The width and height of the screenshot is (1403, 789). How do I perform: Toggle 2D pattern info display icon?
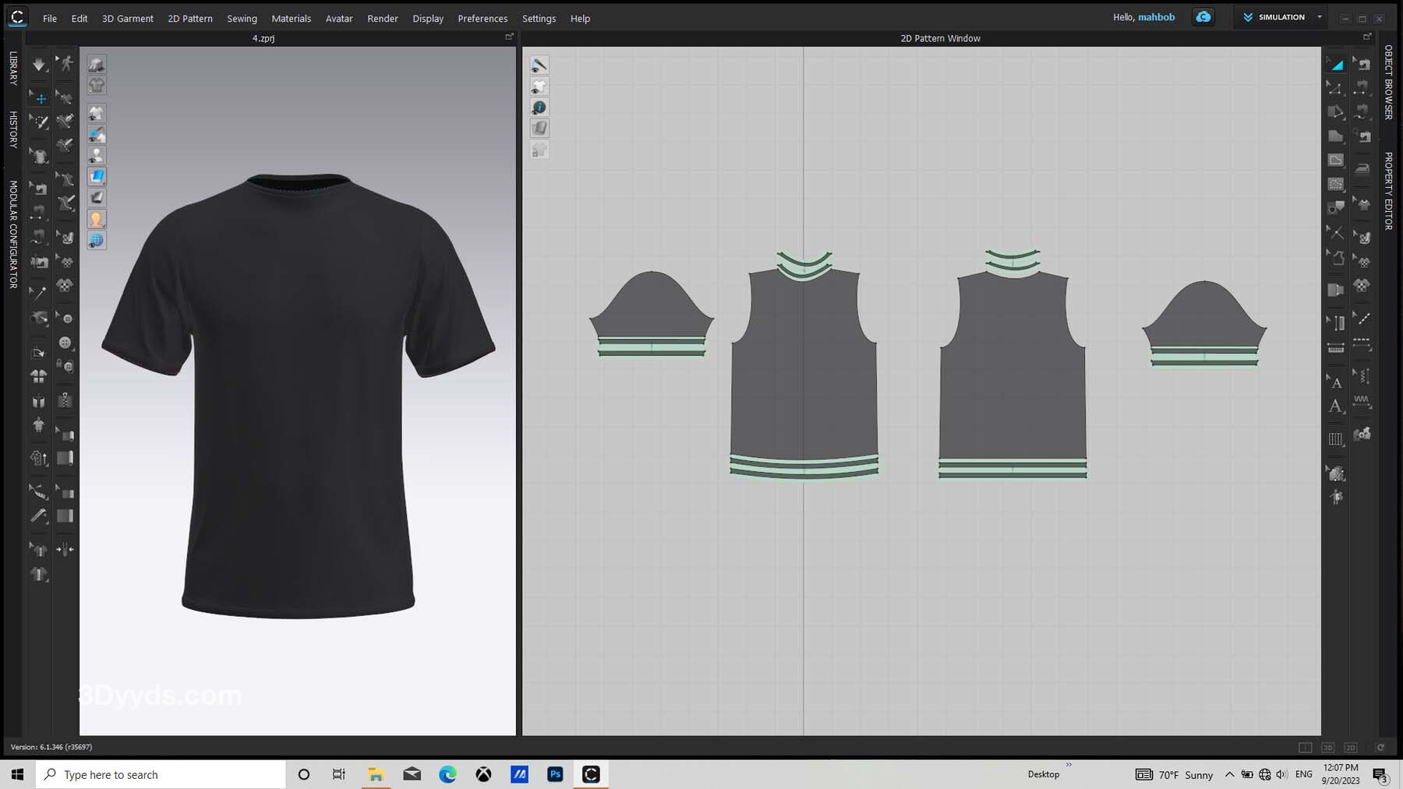(539, 107)
